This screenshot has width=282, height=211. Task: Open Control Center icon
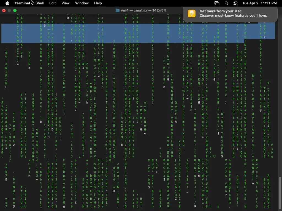235,3
